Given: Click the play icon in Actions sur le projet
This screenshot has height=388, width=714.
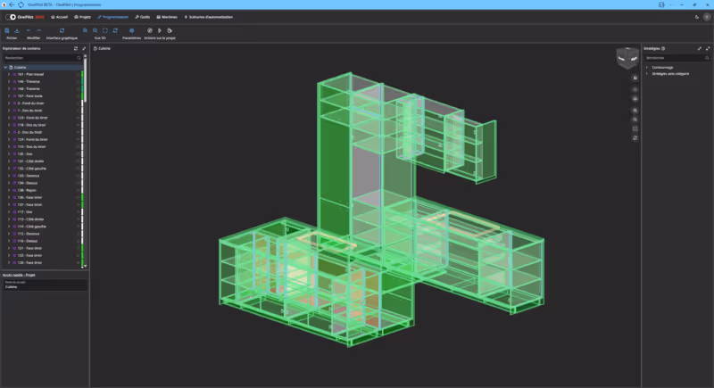Looking at the screenshot, I should pos(160,30).
